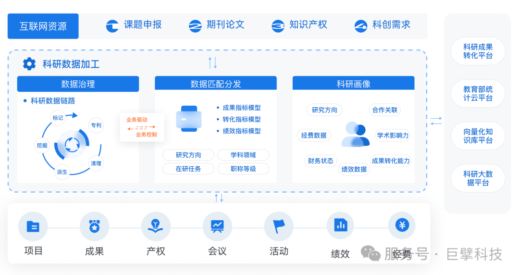Select the 经费数据 tag
Screen dimensions: 519x275
(314, 135)
